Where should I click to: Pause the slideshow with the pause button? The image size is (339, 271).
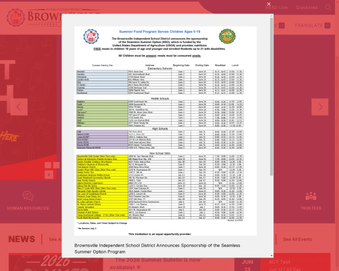pos(49,174)
